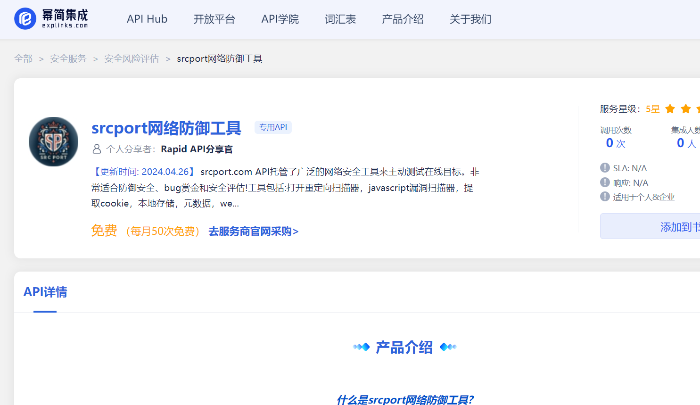Click the info icon next to 响应: N/A
The width and height of the screenshot is (700, 405).
(x=605, y=182)
